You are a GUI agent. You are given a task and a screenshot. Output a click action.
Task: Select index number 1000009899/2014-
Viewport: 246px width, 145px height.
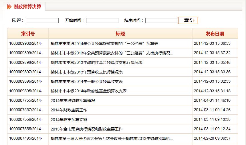click(26, 53)
